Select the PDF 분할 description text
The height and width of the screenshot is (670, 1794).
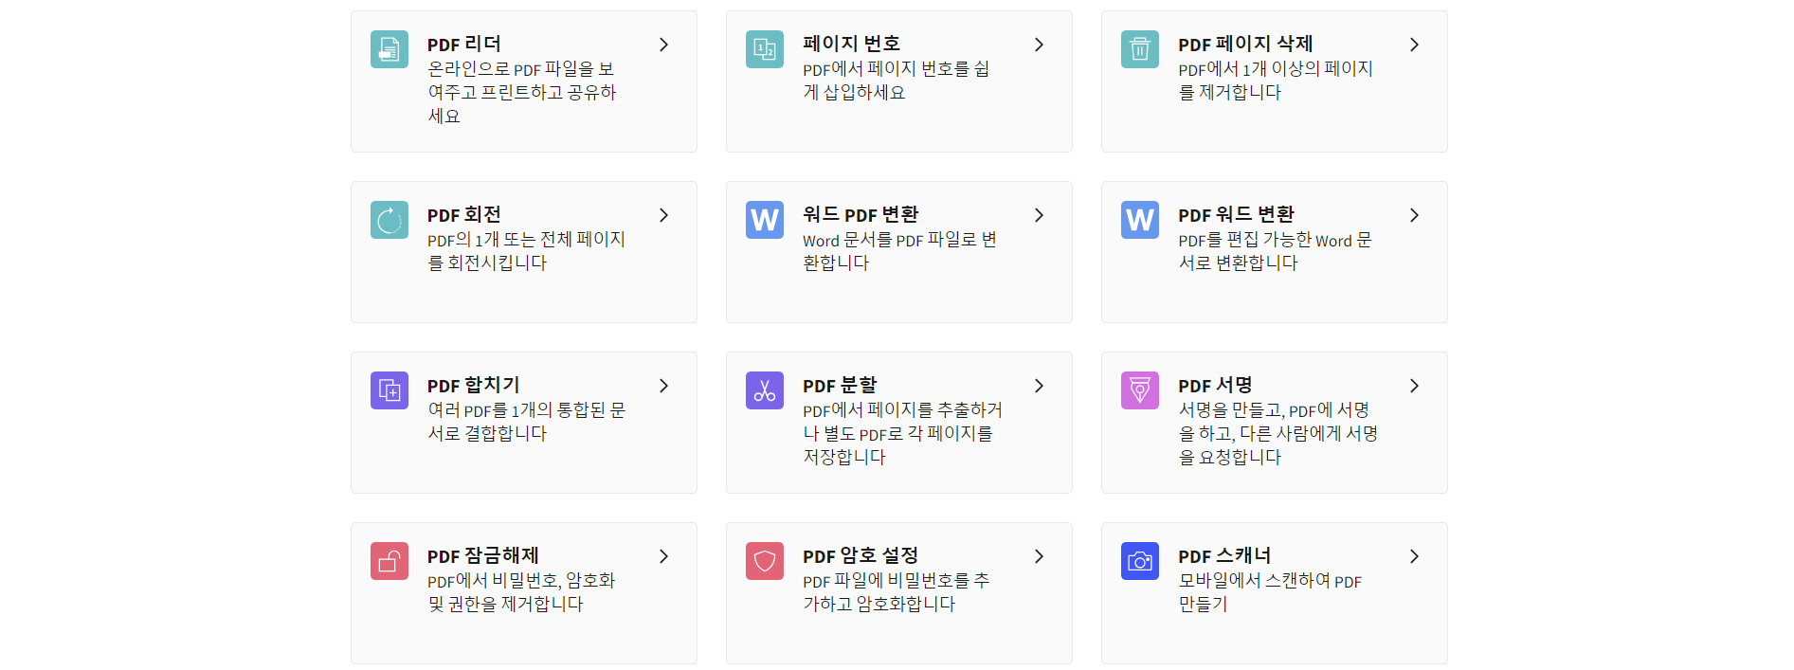point(902,433)
